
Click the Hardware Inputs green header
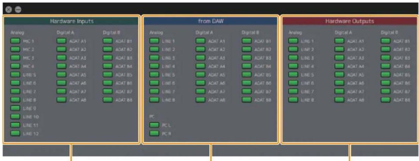[71, 21]
